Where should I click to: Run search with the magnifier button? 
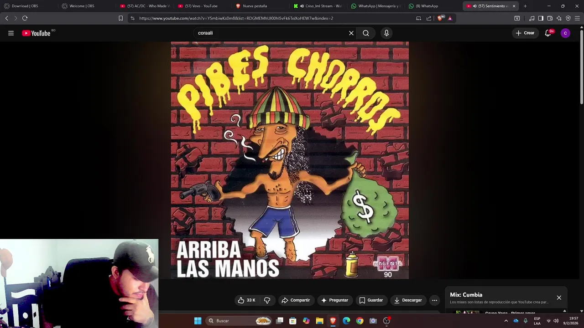(x=366, y=33)
